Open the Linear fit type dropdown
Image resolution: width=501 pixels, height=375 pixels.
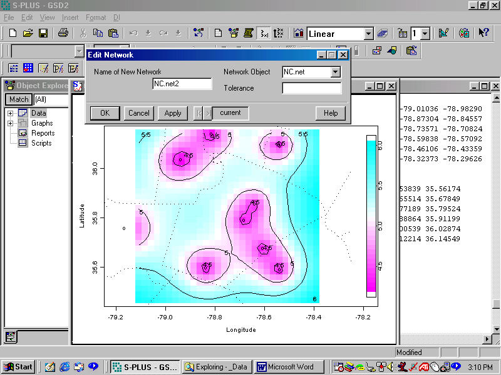(x=368, y=34)
